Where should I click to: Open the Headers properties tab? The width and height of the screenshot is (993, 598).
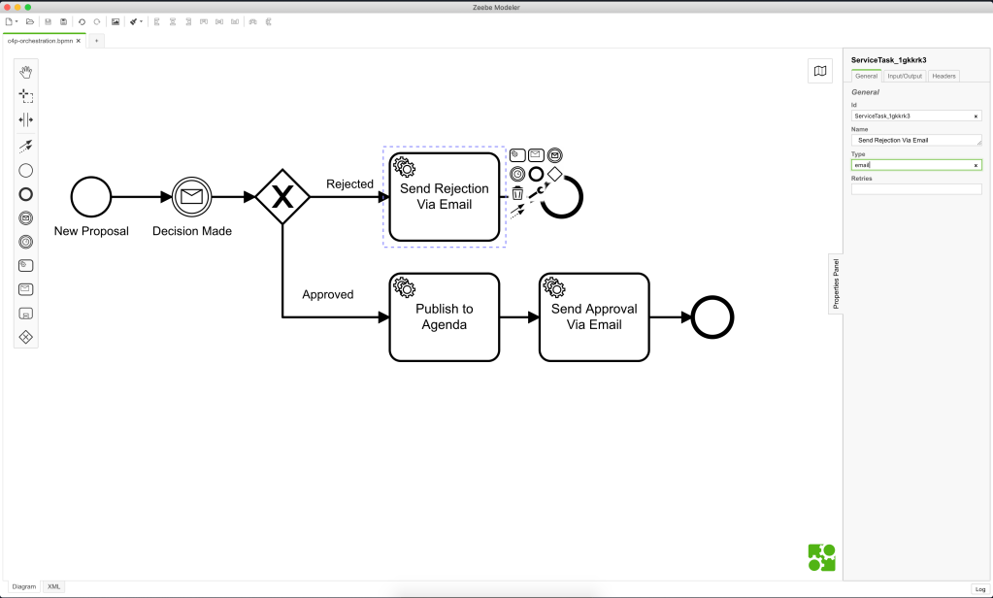click(x=943, y=76)
